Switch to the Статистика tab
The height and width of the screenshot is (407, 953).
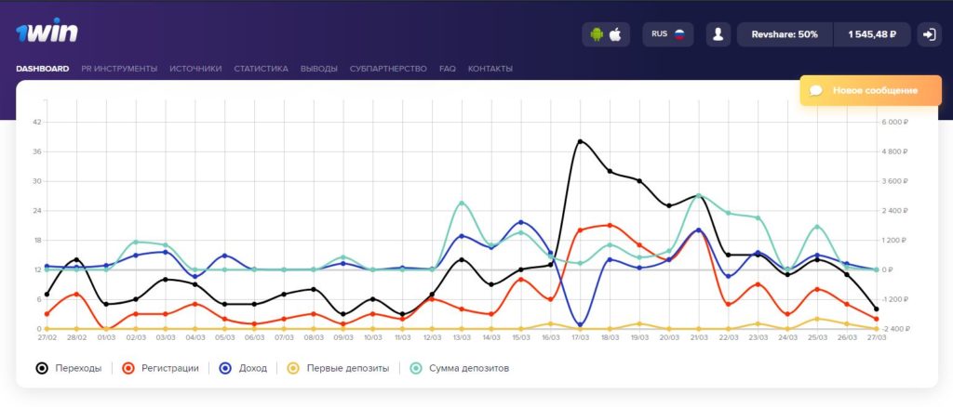pyautogui.click(x=261, y=69)
